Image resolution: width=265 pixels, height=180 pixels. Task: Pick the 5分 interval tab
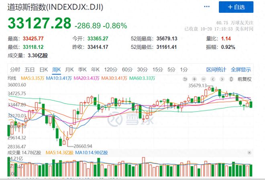[x=171, y=70]
